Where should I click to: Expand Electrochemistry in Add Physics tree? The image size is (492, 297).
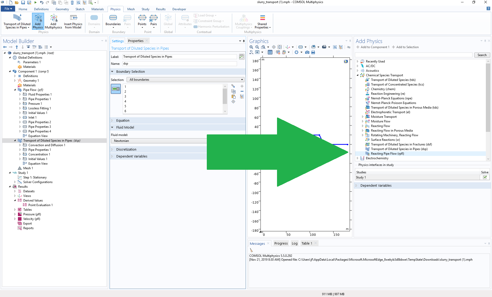click(357, 158)
